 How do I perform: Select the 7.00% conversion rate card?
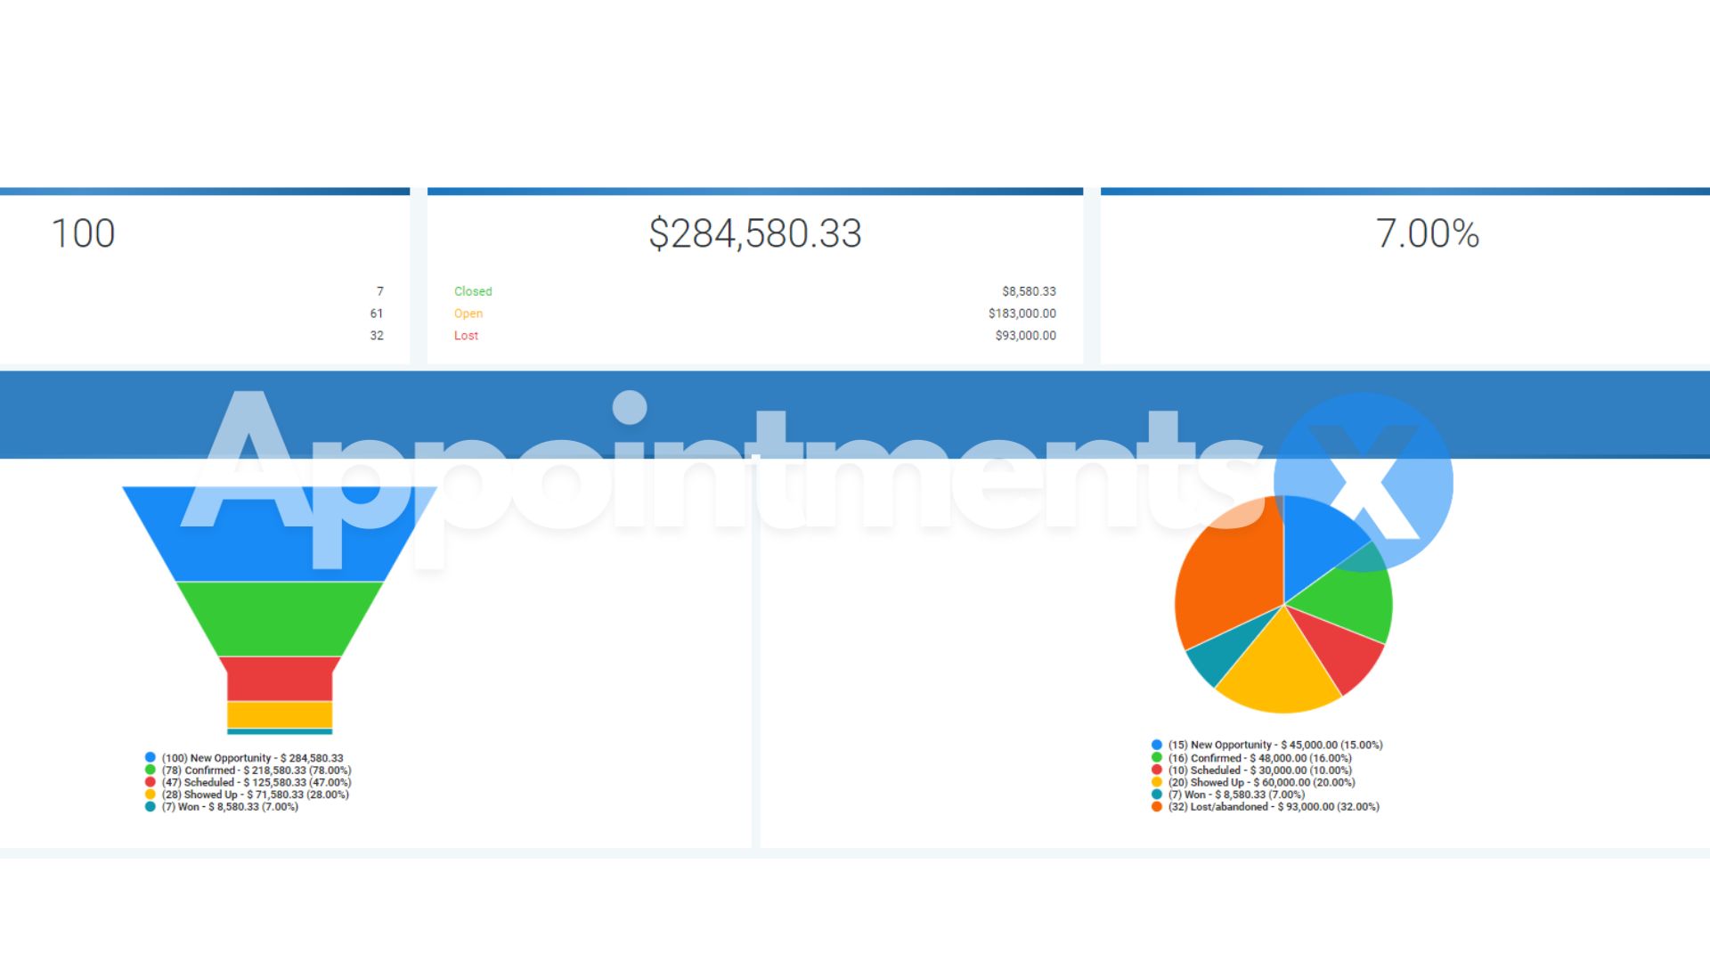pos(1427,233)
